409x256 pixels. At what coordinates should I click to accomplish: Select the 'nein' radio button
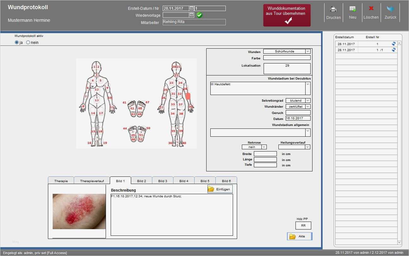point(28,43)
